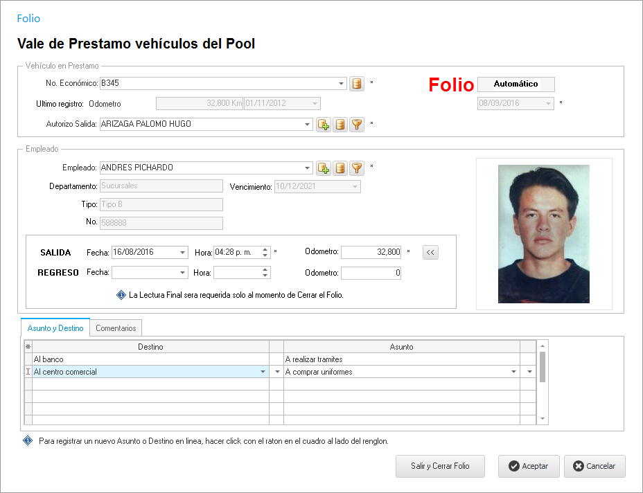Screen dimensions: 643x493
Task: Click add-record icon beside Empleado field
Action: pyautogui.click(x=324, y=168)
